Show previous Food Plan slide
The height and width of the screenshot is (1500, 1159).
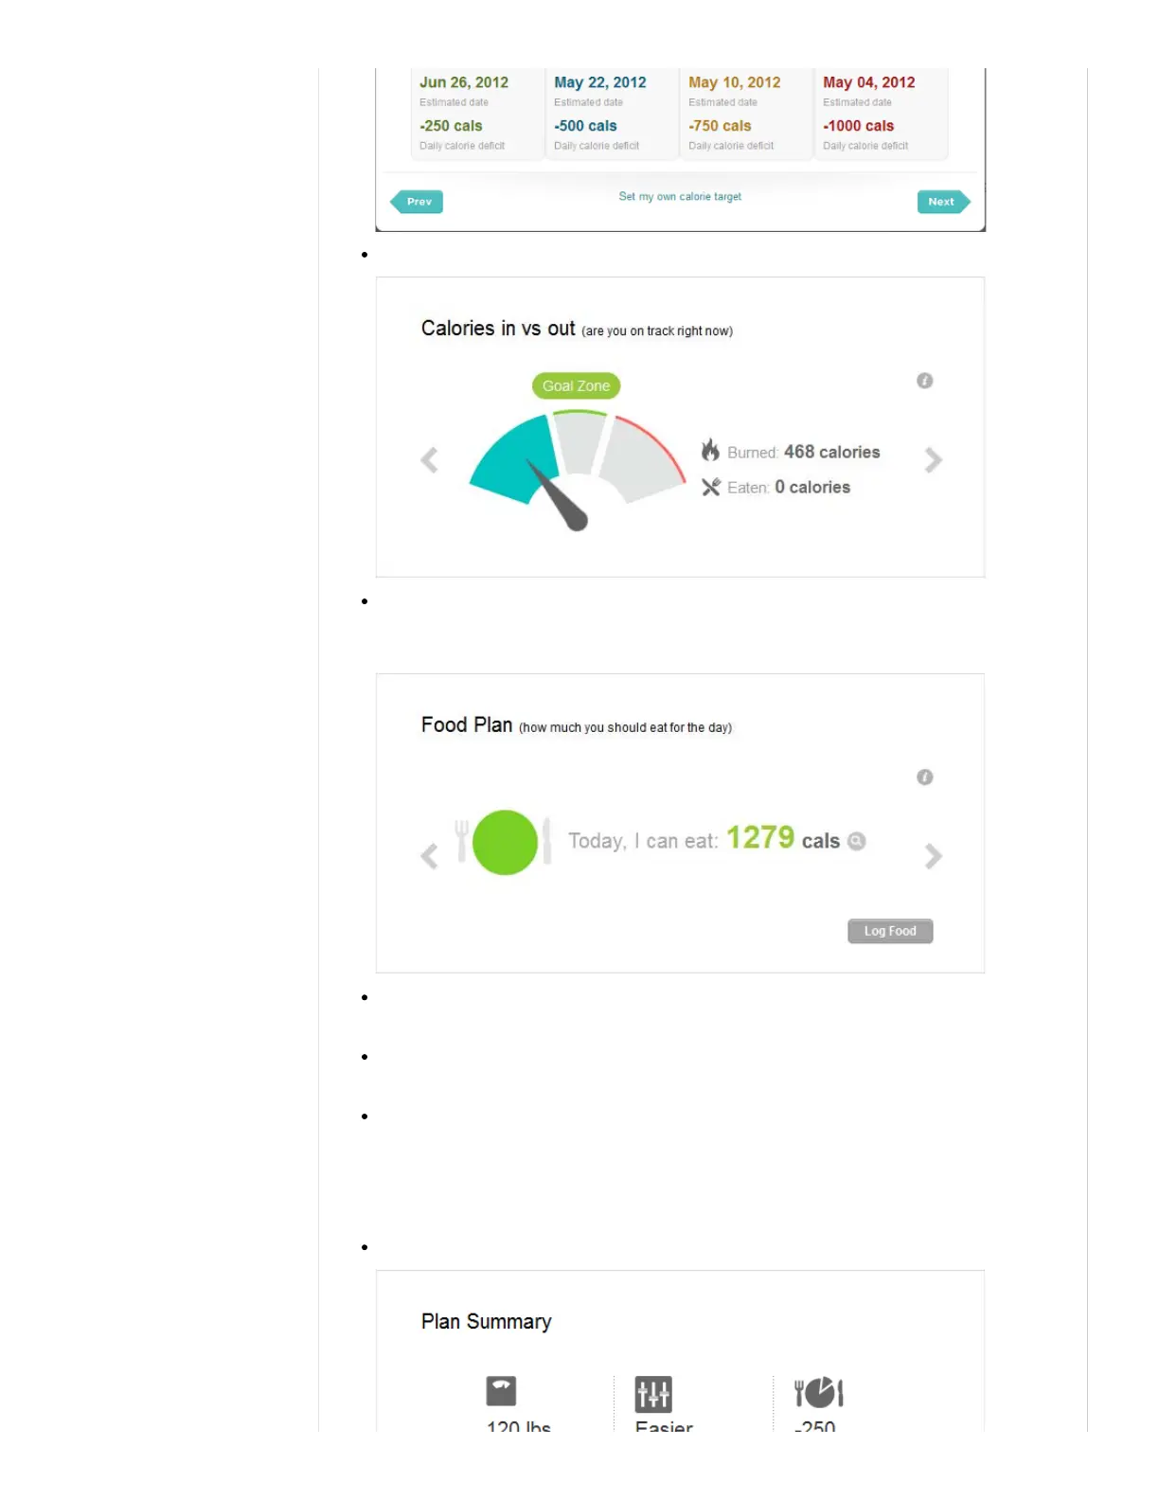[x=430, y=856]
